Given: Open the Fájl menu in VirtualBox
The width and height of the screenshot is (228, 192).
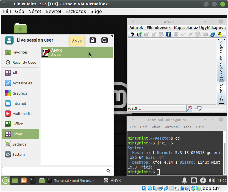Looking at the screenshot, I should tap(7, 11).
